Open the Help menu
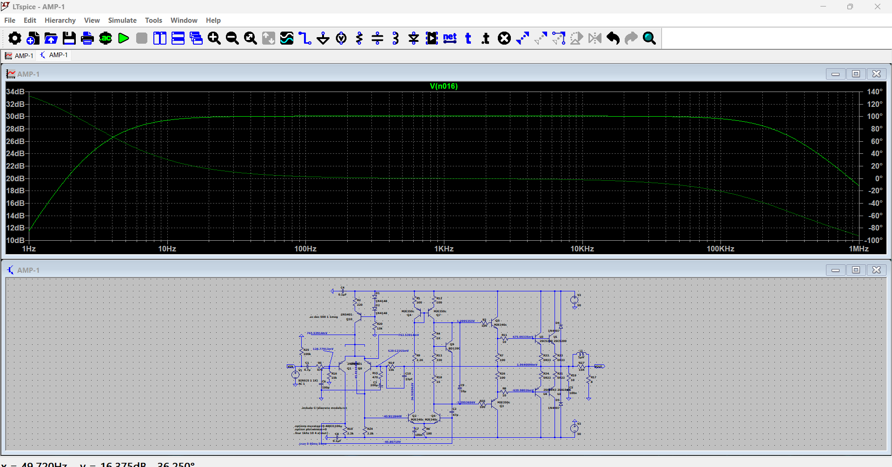This screenshot has height=467, width=892. (x=213, y=20)
